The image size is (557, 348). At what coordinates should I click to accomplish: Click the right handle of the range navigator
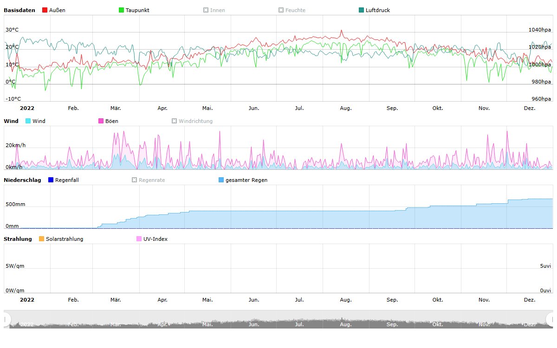coord(551,319)
